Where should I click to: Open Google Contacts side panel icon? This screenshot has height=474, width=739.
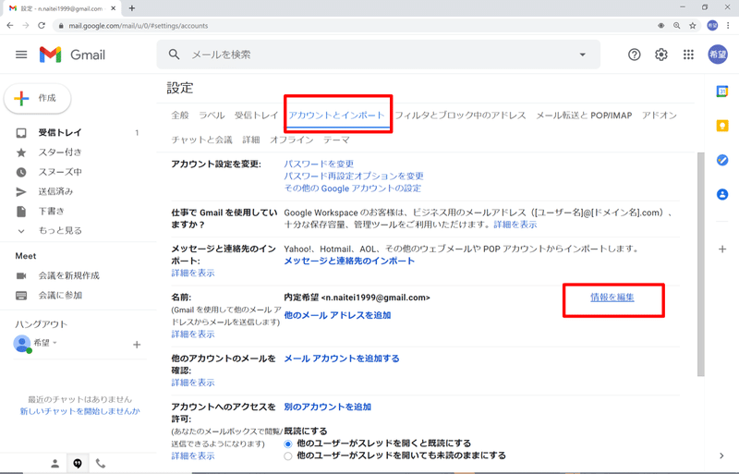(x=722, y=194)
